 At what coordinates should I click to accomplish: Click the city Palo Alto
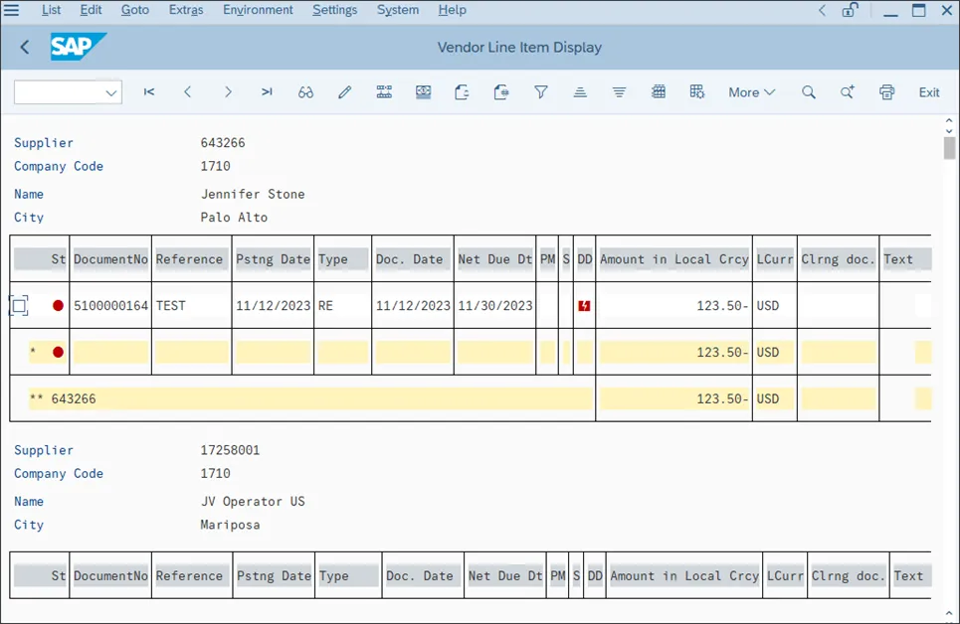(234, 218)
